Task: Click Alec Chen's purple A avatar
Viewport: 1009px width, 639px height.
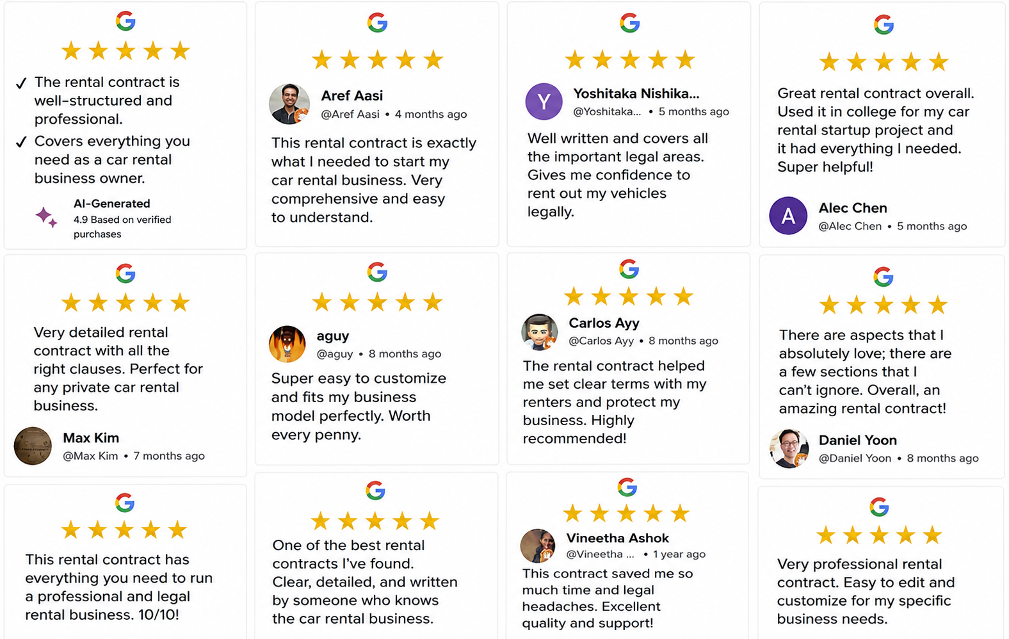Action: coord(787,216)
